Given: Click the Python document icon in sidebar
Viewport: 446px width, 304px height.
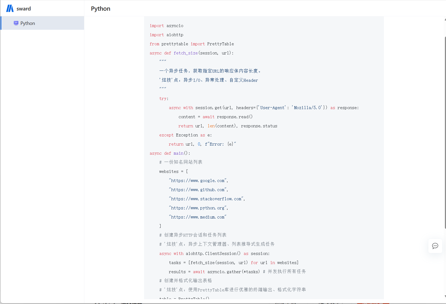Looking at the screenshot, I should 16,23.
